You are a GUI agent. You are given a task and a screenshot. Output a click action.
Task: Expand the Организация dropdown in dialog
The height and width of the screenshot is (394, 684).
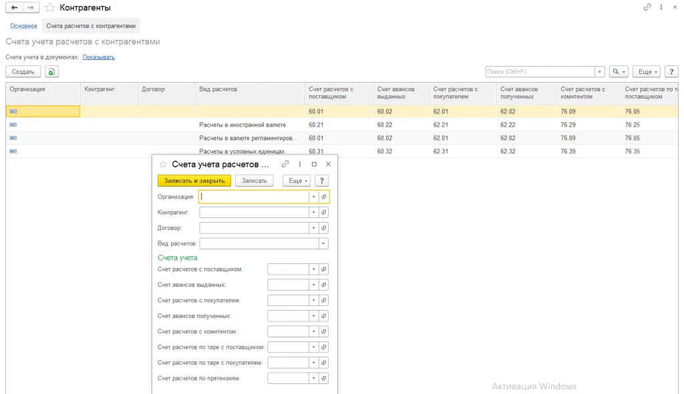314,197
